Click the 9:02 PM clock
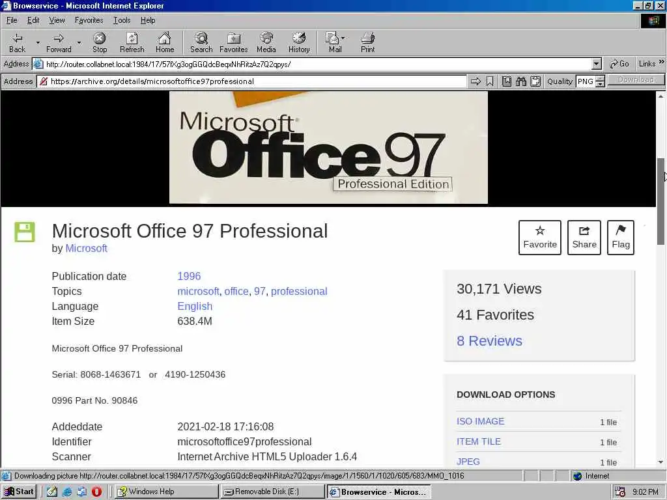The width and height of the screenshot is (667, 500). (645, 492)
